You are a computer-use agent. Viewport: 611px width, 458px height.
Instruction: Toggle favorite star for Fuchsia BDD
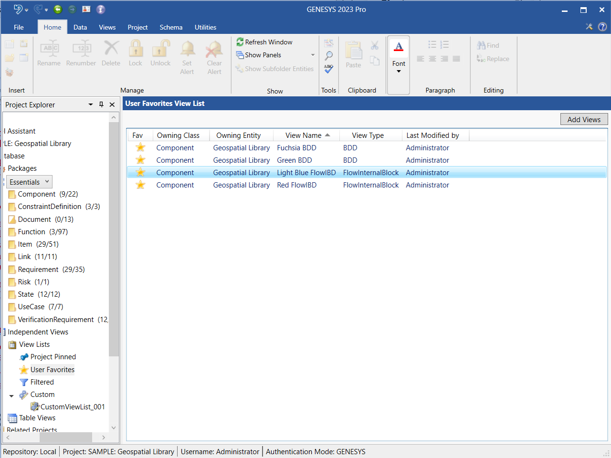(140, 148)
